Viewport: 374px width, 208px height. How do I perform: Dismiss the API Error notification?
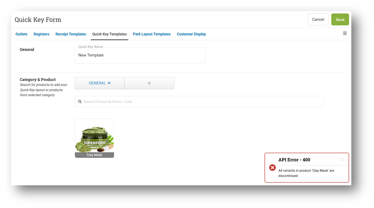pyautogui.click(x=342, y=159)
